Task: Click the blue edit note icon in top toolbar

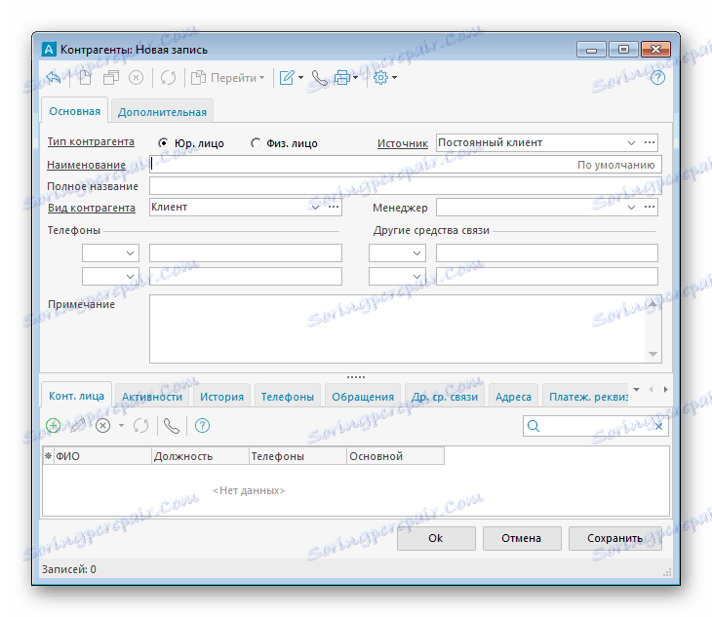Action: (287, 78)
